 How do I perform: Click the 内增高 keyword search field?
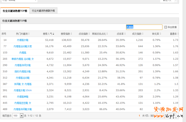(144, 27)
